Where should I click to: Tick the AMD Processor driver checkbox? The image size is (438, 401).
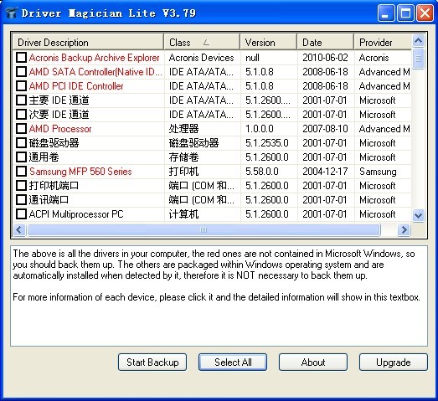pos(21,129)
